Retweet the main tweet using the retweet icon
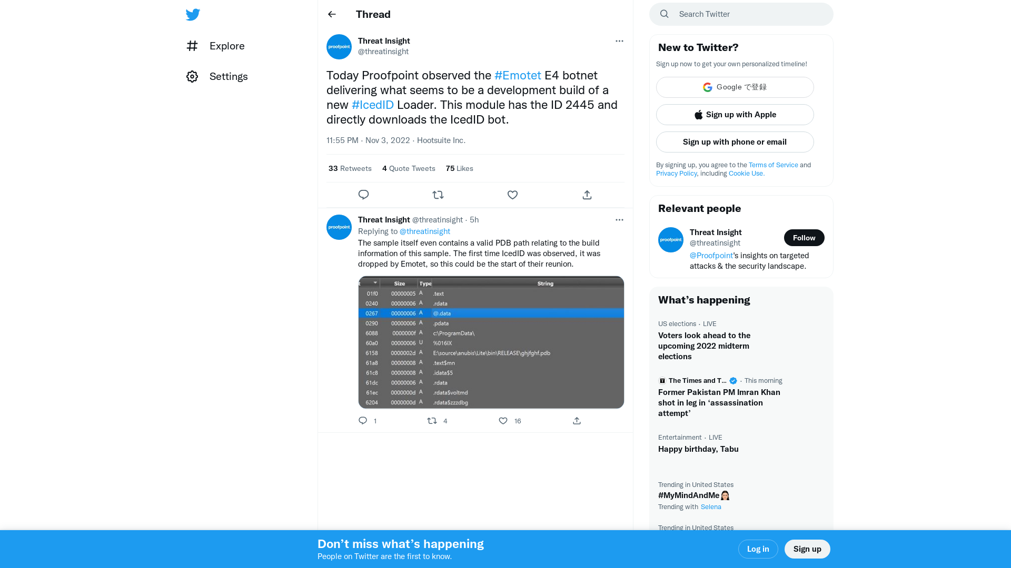Screen dimensions: 1011x568 click(x=438, y=195)
